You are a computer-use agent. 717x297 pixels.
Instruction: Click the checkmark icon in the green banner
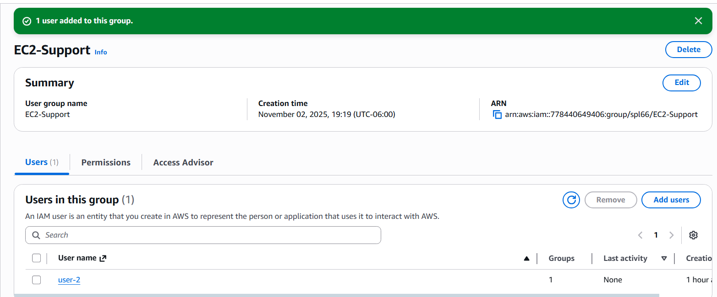tap(27, 21)
